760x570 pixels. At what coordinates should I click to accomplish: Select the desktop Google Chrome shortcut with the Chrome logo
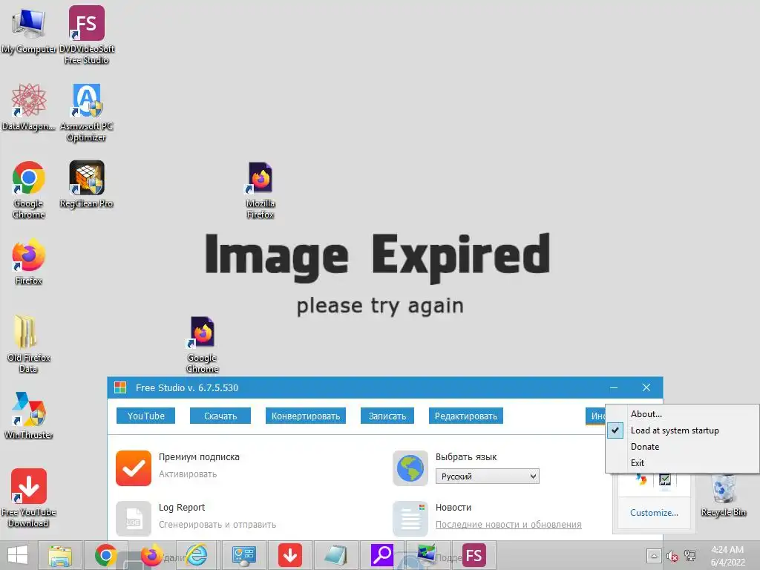tap(29, 189)
